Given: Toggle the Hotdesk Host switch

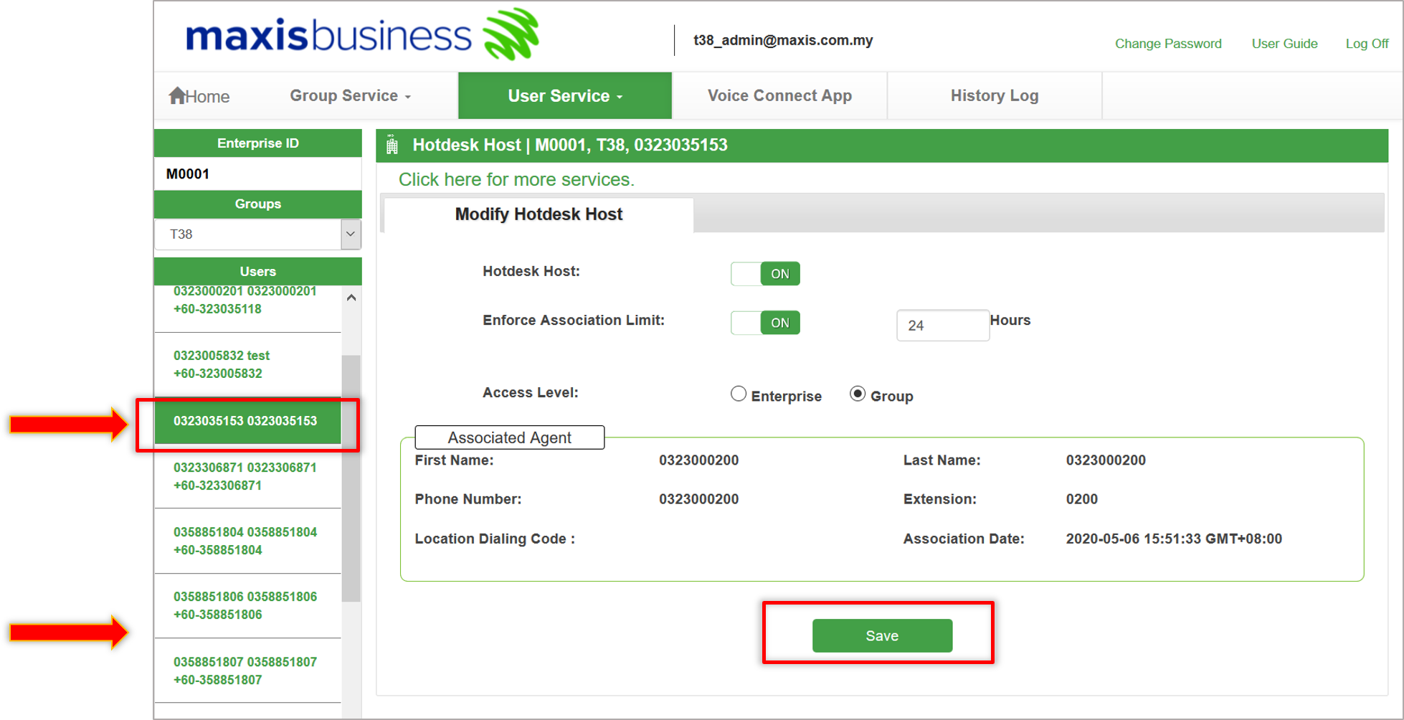Looking at the screenshot, I should tap(765, 273).
